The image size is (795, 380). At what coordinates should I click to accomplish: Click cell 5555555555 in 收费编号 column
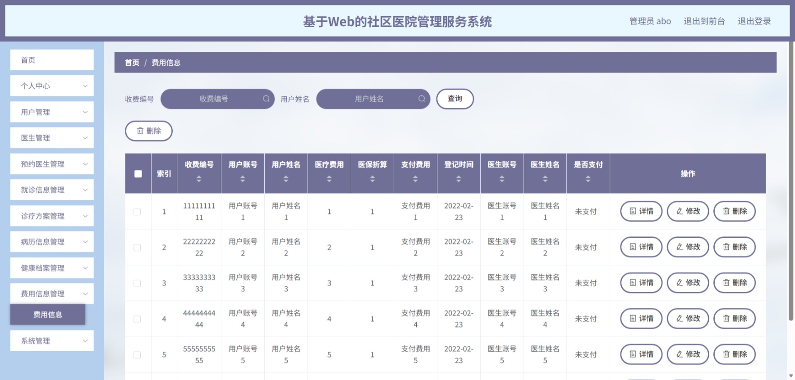pyautogui.click(x=199, y=355)
